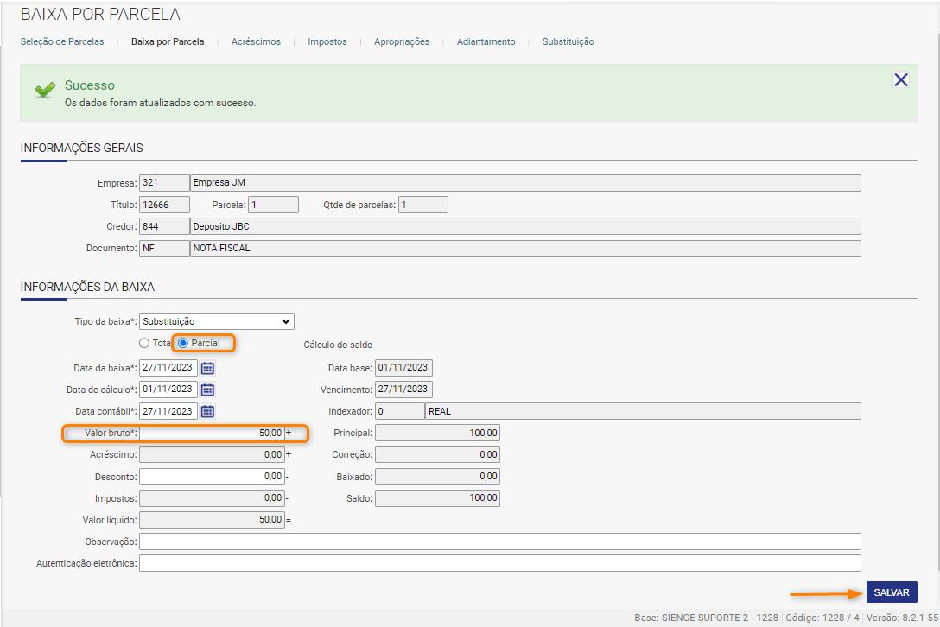Click the Empresa code field 321
The image size is (940, 627).
[164, 183]
